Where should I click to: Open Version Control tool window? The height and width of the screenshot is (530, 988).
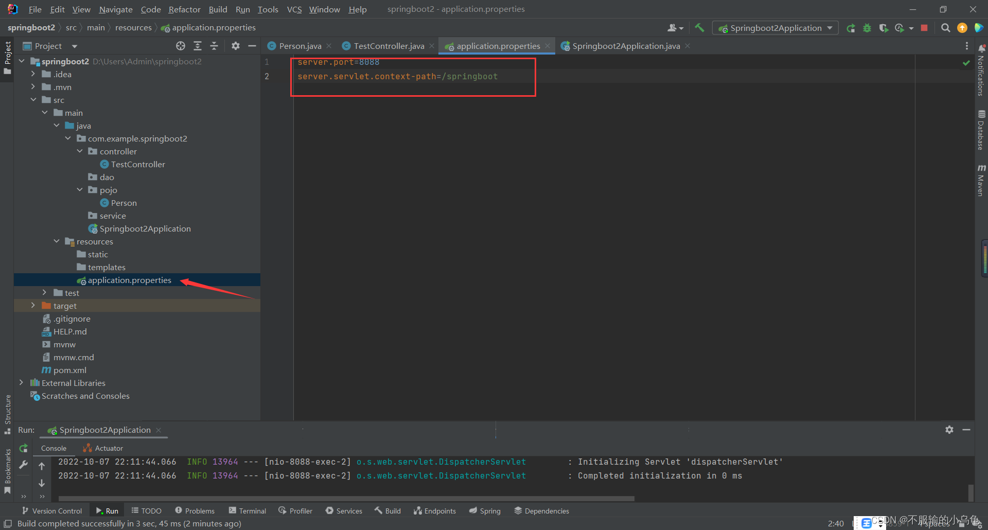(52, 511)
